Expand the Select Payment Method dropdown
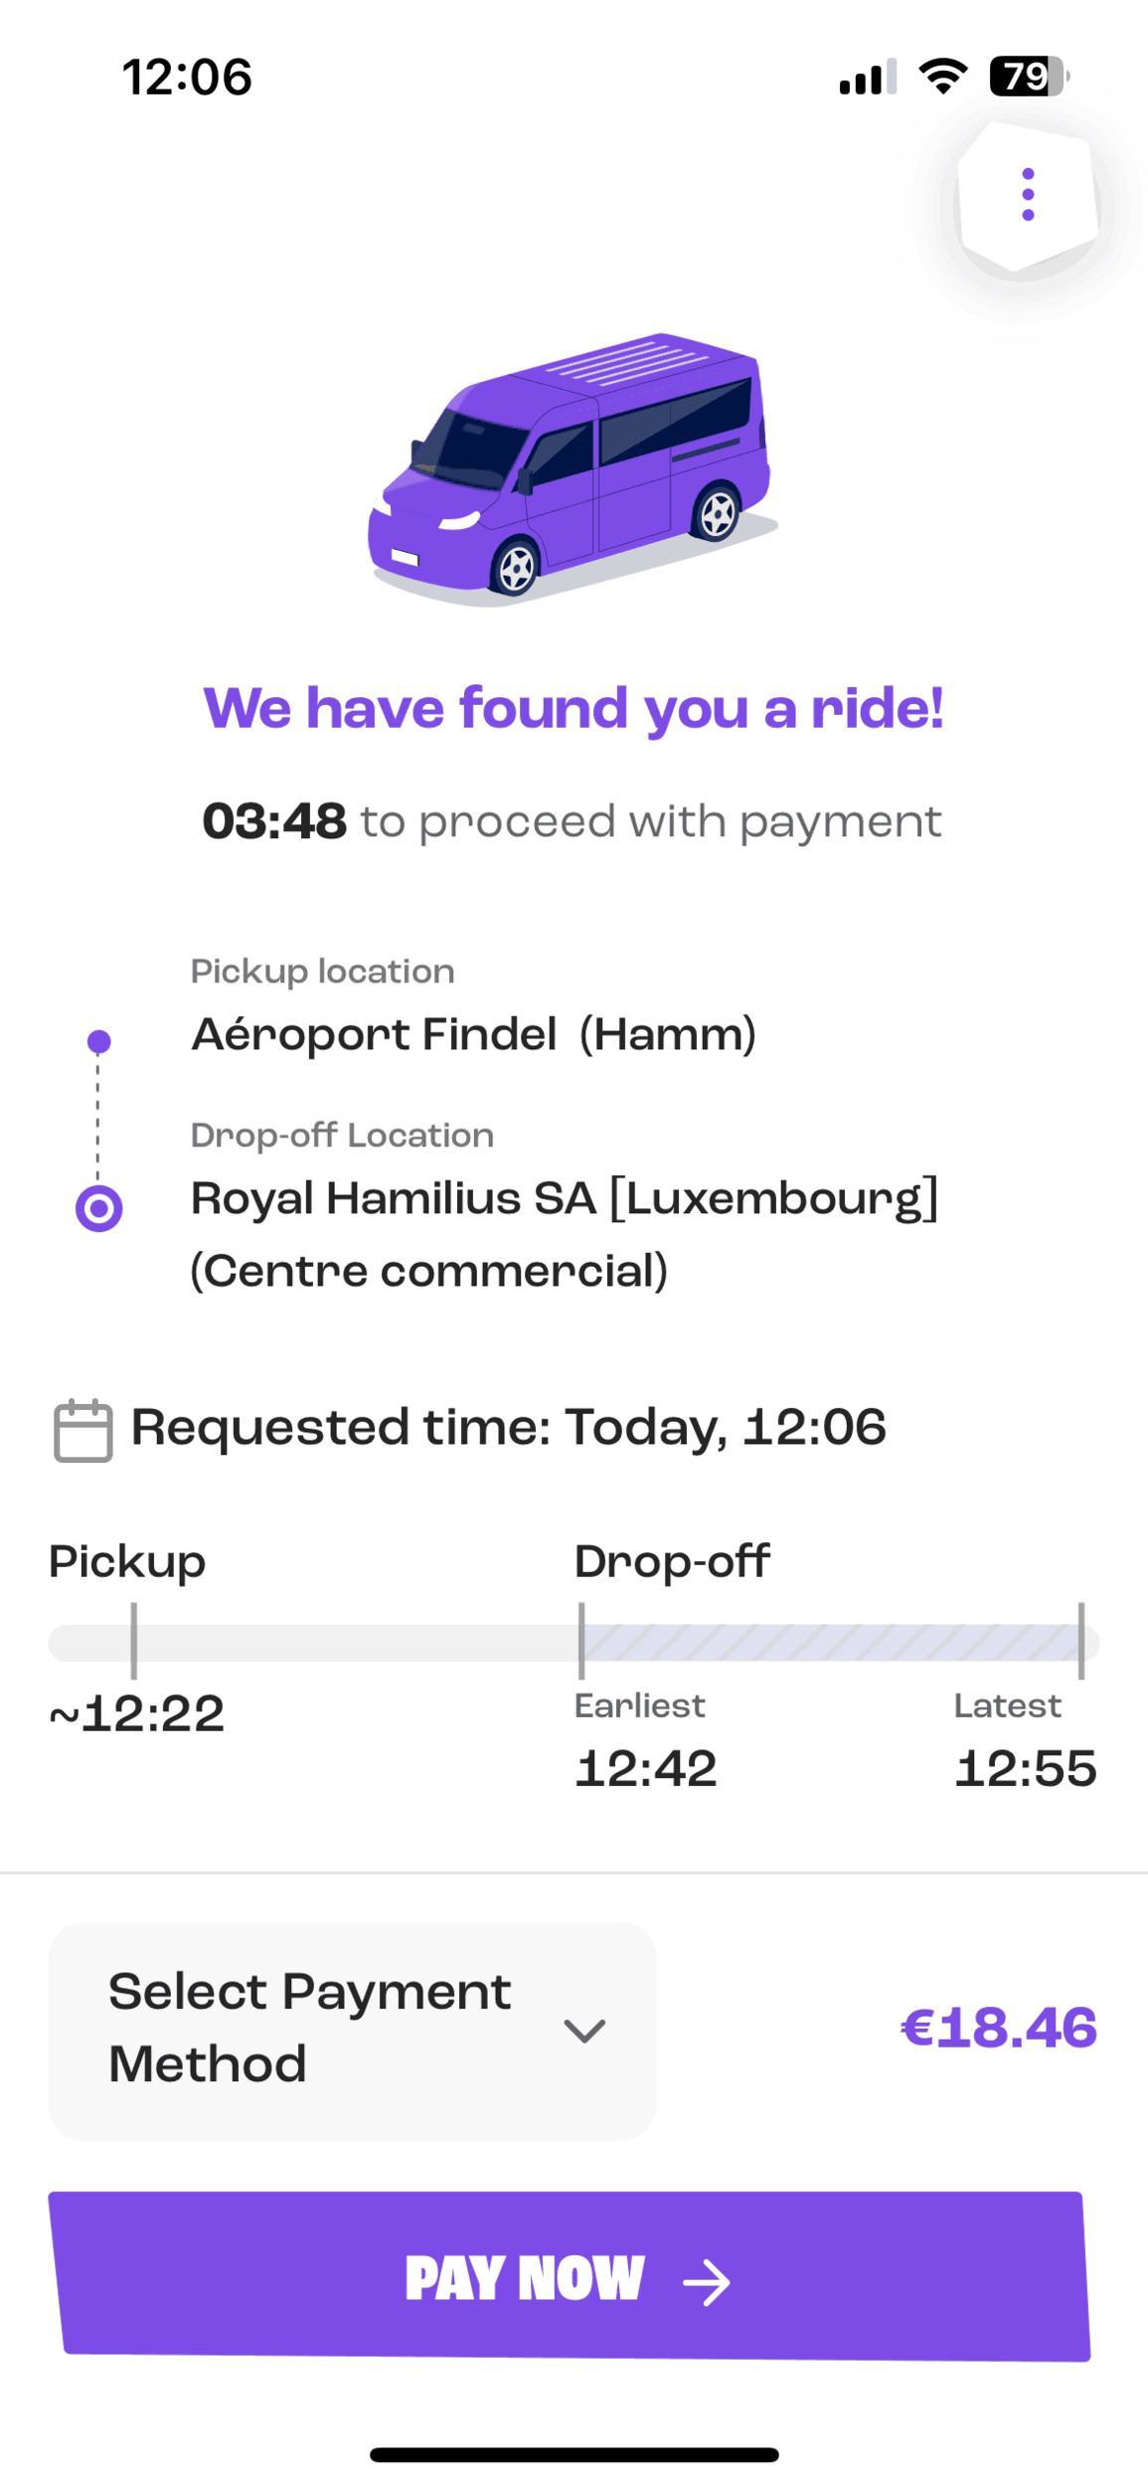Screen dimensions: 1148x2486 (352, 2031)
